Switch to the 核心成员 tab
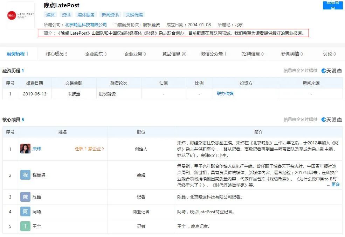The width and height of the screenshot is (345, 237). pos(56,54)
